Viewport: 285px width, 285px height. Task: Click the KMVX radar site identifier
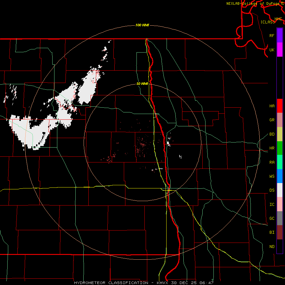pos(162,283)
